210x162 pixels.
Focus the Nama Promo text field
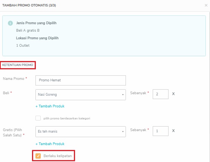click(x=80, y=80)
